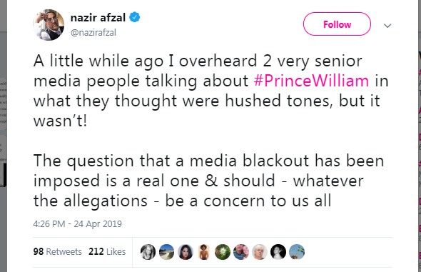Click the blue verified badge

(135, 17)
